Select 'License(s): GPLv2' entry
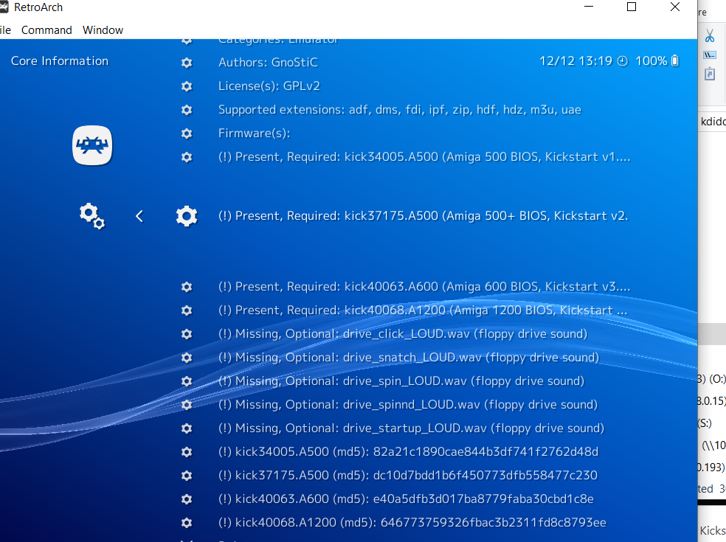The image size is (726, 542). point(269,86)
